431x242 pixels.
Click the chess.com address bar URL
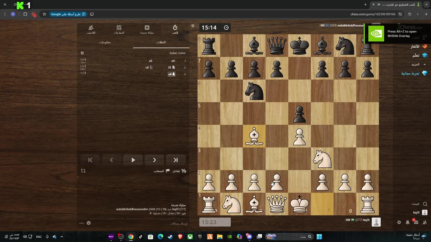(373, 14)
